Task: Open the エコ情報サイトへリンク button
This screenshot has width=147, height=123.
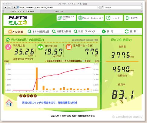Action: coord(66,18)
